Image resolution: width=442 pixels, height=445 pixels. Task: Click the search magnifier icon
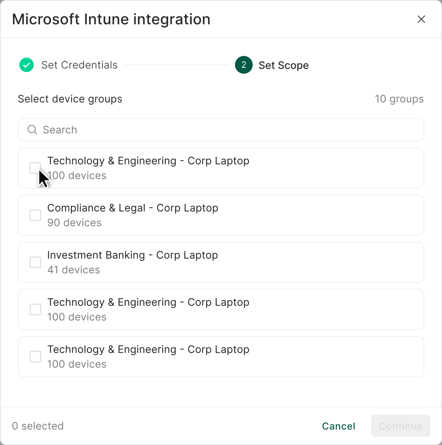32,129
